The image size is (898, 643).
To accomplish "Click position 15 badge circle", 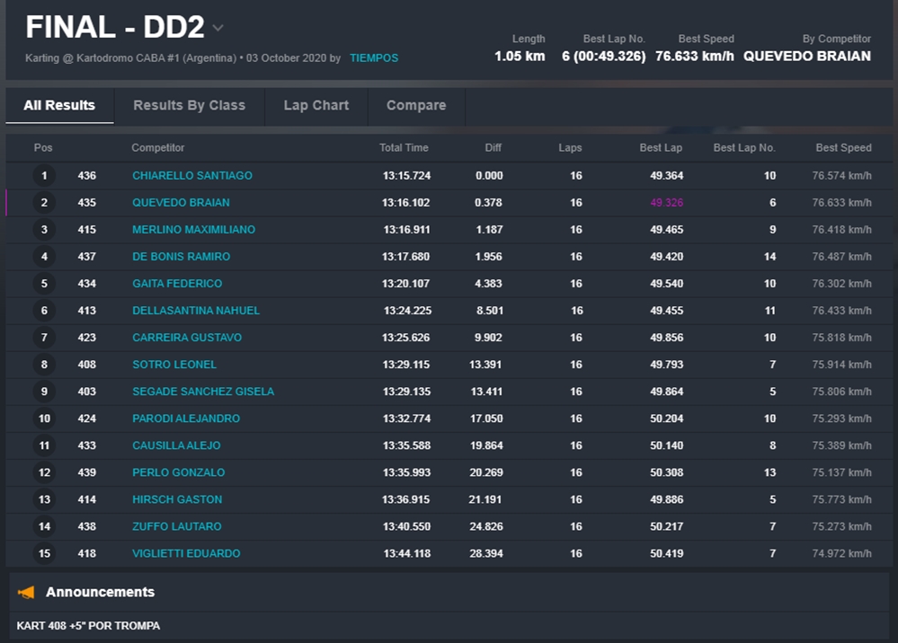I will [x=44, y=553].
